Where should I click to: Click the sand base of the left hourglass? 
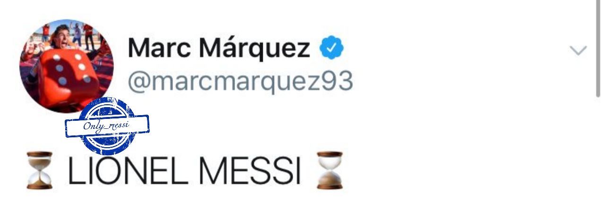40,183
